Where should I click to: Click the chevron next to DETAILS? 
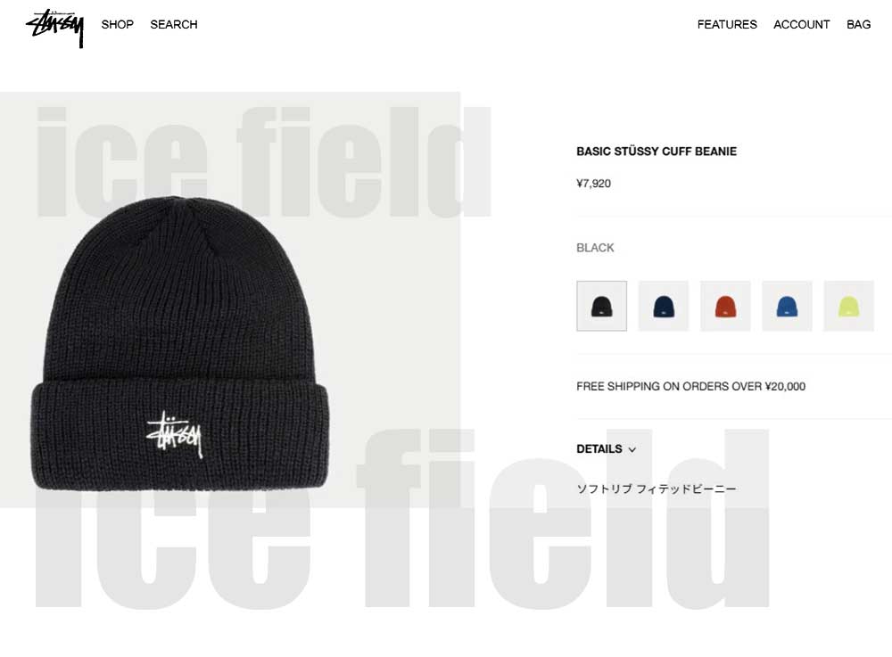point(632,449)
